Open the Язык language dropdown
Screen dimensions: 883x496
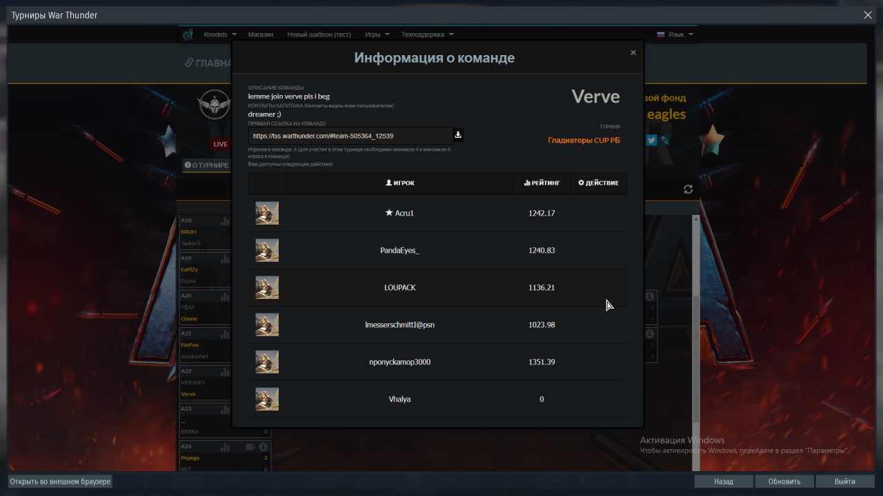click(675, 34)
